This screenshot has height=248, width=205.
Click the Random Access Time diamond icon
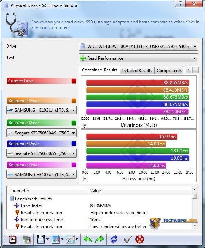click(x=17, y=219)
